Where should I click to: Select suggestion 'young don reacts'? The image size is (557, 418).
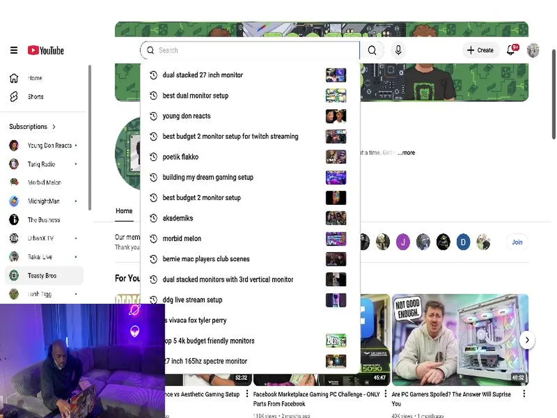pos(250,116)
